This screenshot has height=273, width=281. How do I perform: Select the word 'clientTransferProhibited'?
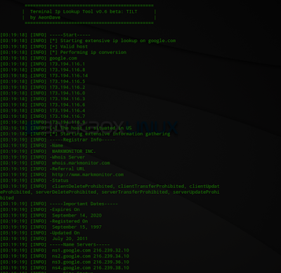[151, 187]
